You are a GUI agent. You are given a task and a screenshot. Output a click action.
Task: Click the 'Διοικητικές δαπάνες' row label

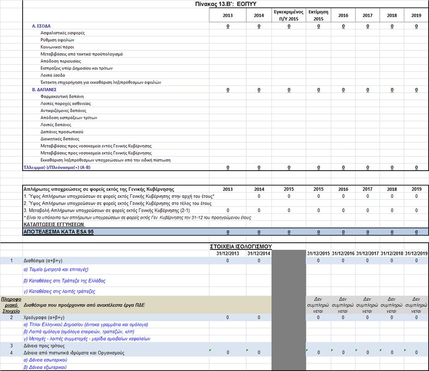(60, 139)
